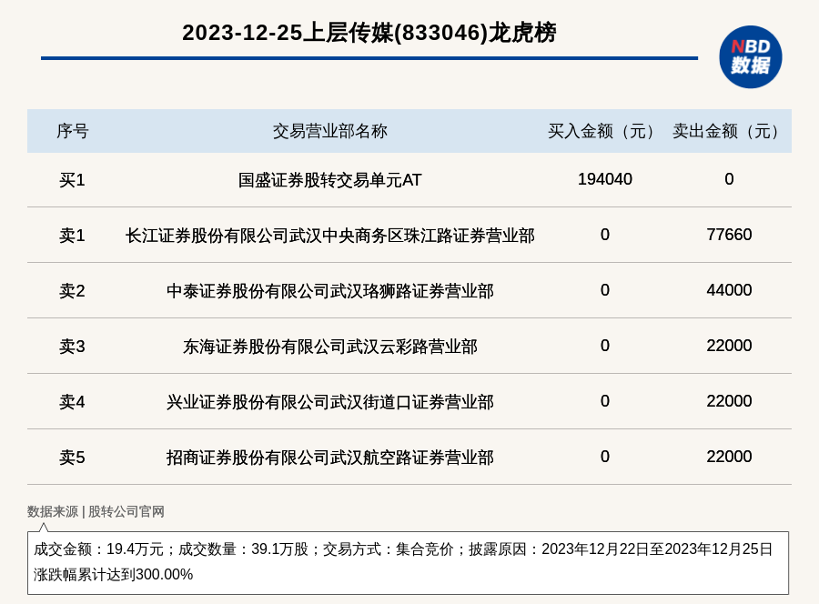
Task: Select the 卖2 row label
Action: 72,291
